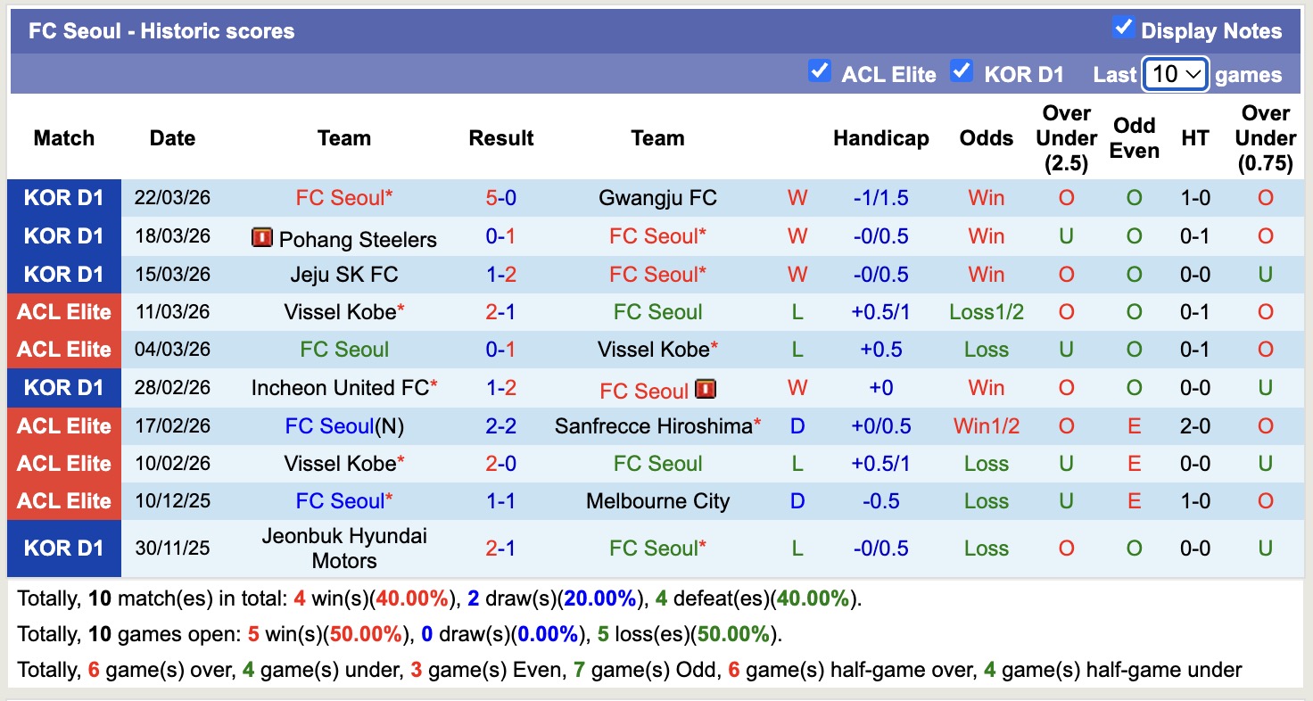Toggle the Display Notes checkbox

coord(1123,28)
